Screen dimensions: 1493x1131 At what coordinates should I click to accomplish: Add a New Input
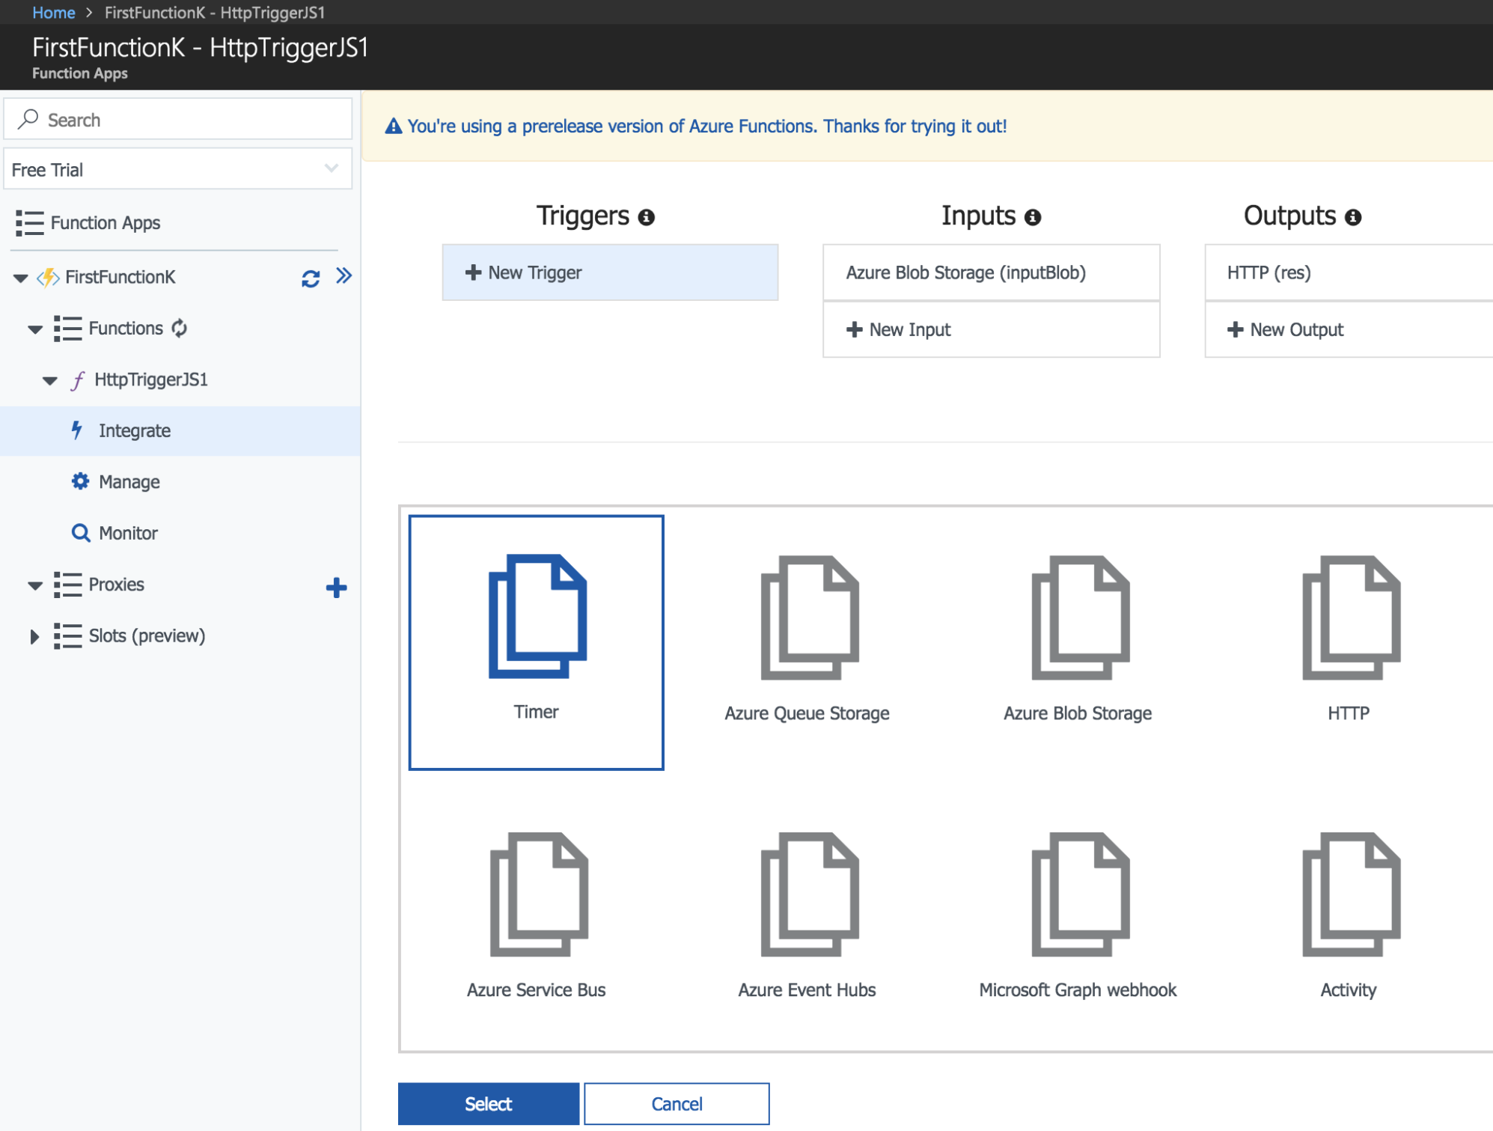pos(991,329)
